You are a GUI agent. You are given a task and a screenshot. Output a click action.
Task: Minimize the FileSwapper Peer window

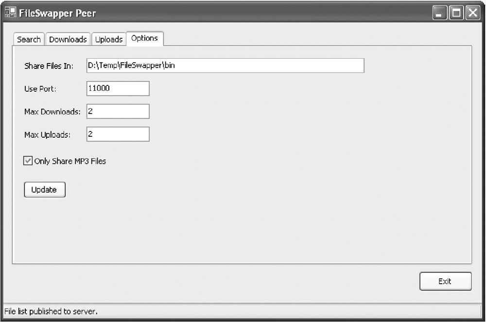pos(440,13)
